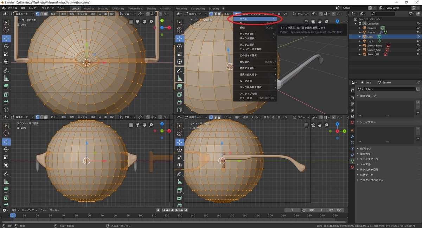Hide the Camera object via eye icon
The width and height of the screenshot is (422, 228).
point(418,28)
